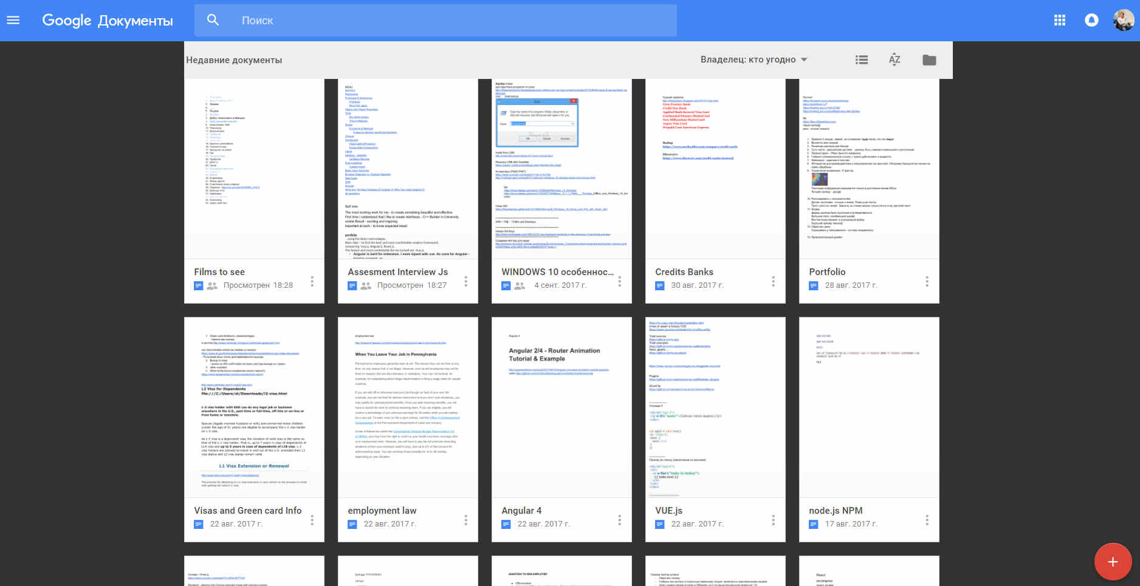Click the Films to see title

[x=219, y=272]
